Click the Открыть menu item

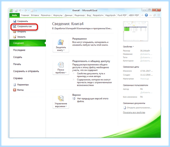(20, 31)
